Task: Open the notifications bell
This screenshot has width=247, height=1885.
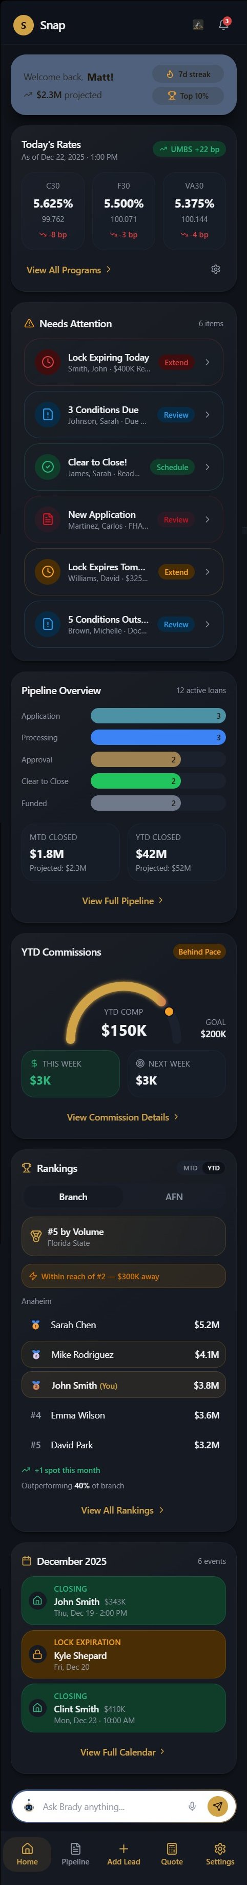Action: pyautogui.click(x=223, y=25)
